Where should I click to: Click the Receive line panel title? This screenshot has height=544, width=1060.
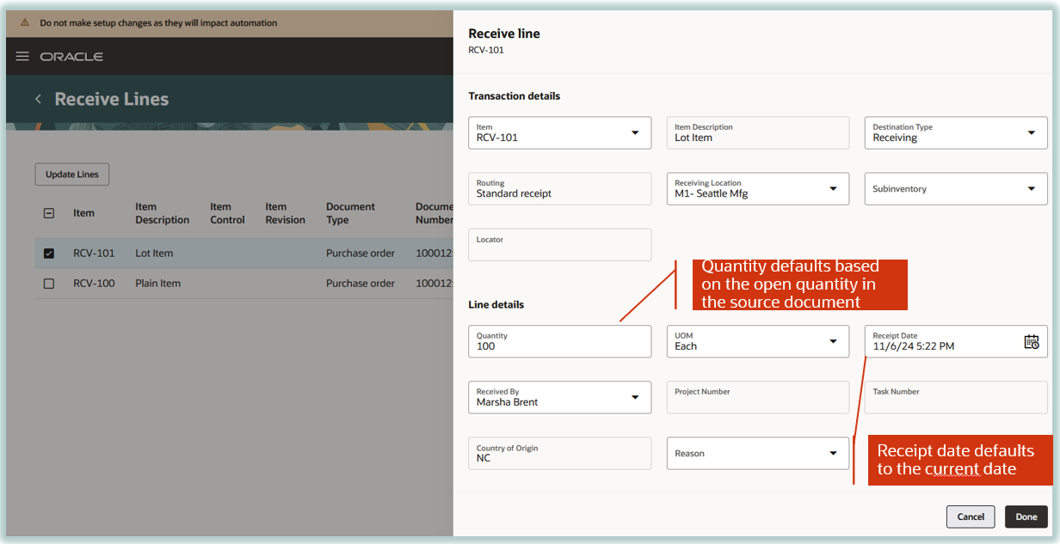tap(504, 34)
